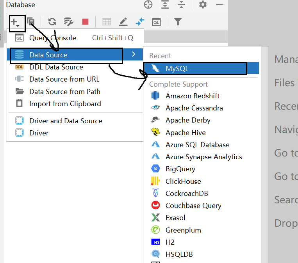Select Data Source menu entry
The height and width of the screenshot is (263, 298).
[x=75, y=55]
